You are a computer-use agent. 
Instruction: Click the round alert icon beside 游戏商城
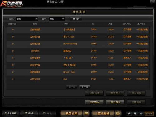coord(118,113)
